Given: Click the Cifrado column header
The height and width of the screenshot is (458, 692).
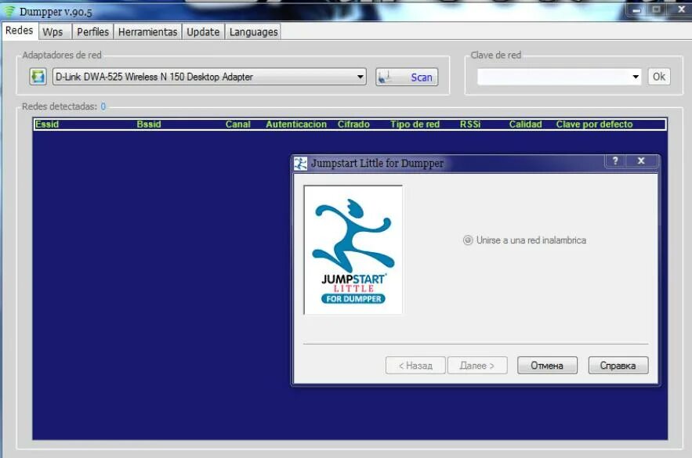Looking at the screenshot, I should coord(353,124).
